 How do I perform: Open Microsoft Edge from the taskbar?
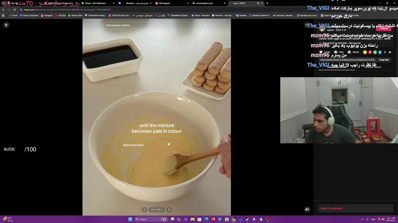pos(206,219)
